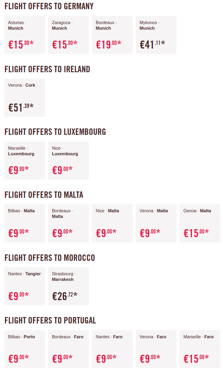This screenshot has width=223, height=370.
Task: Select the Zaragoza to Munich €15 offer
Action: tap(68, 35)
